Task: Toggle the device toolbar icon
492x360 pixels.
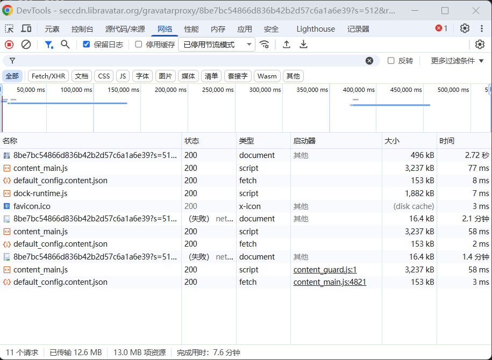Action: point(26,29)
